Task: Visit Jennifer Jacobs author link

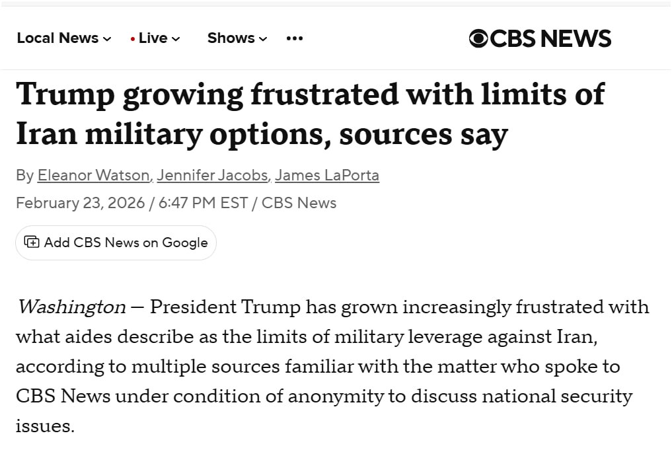Action: coord(212,175)
